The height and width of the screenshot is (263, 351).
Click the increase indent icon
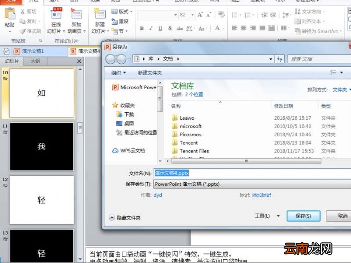(273, 15)
